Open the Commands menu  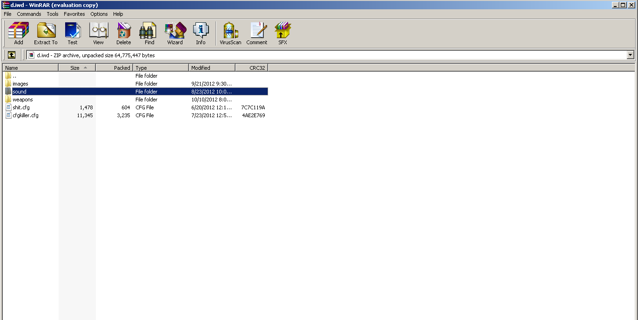click(x=29, y=14)
